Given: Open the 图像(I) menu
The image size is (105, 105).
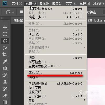Looking at the screenshot, I should [x=44, y=3].
